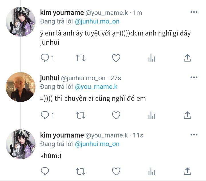Retweet junhui's tweet posted 27s ago
This screenshot has width=206, height=181.
(x=80, y=115)
